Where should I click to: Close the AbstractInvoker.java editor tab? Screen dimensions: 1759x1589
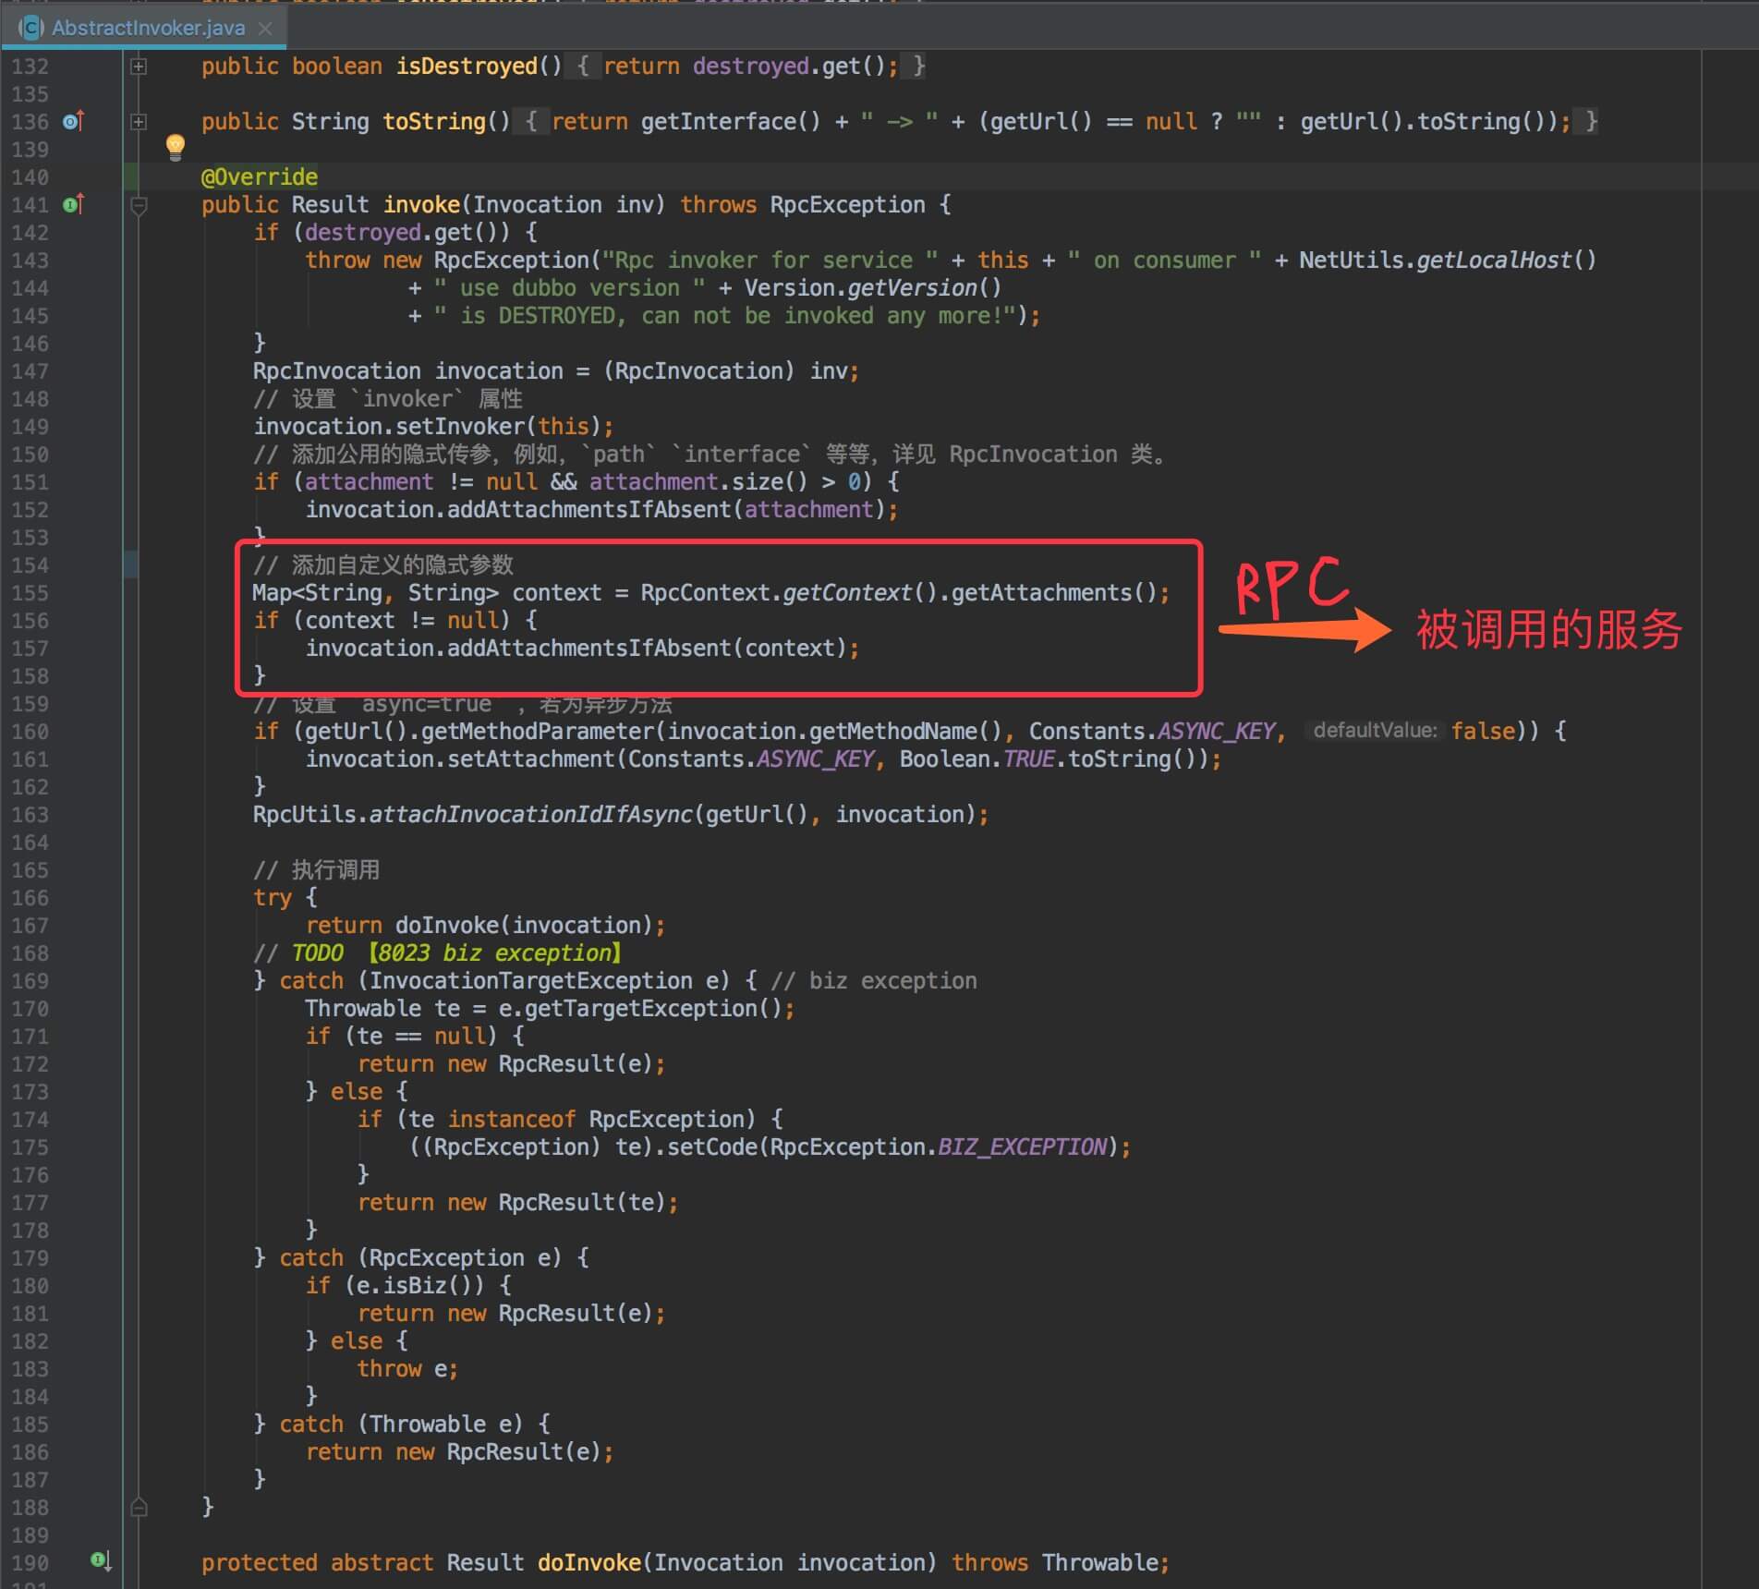pyautogui.click(x=265, y=28)
